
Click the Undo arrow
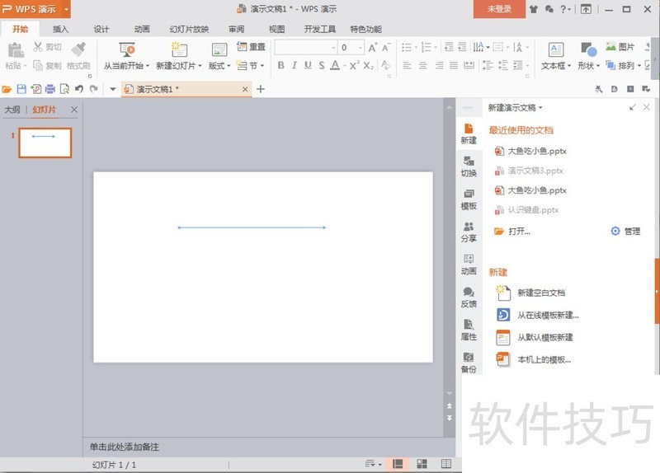(x=78, y=89)
